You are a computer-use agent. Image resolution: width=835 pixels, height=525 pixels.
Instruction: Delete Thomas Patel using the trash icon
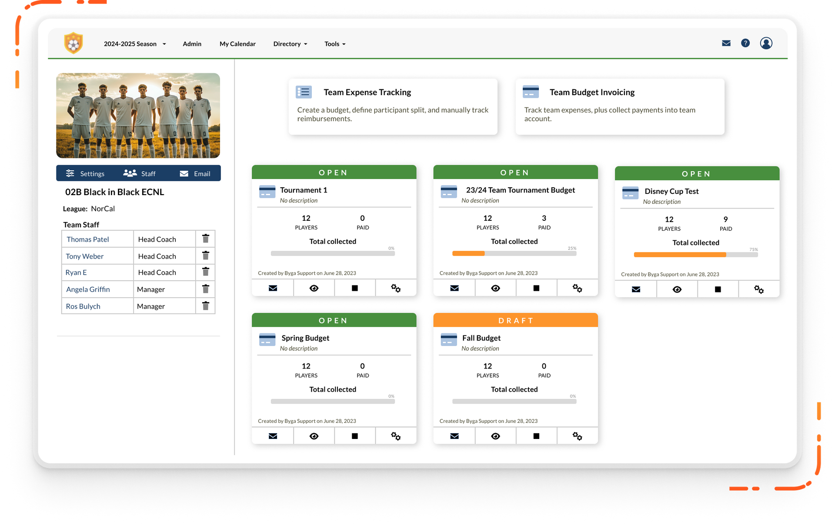click(x=205, y=239)
